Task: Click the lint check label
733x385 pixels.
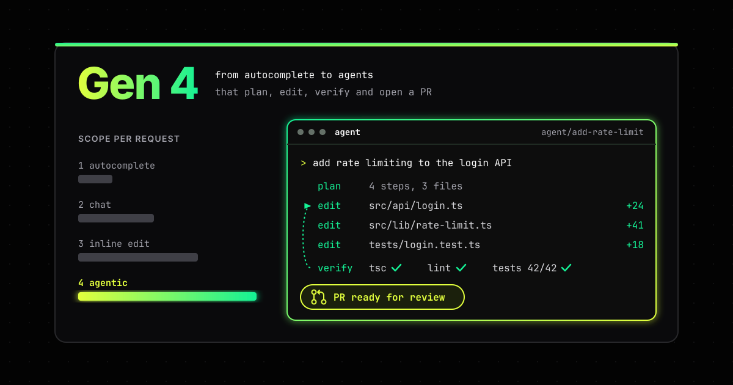Action: [439, 268]
